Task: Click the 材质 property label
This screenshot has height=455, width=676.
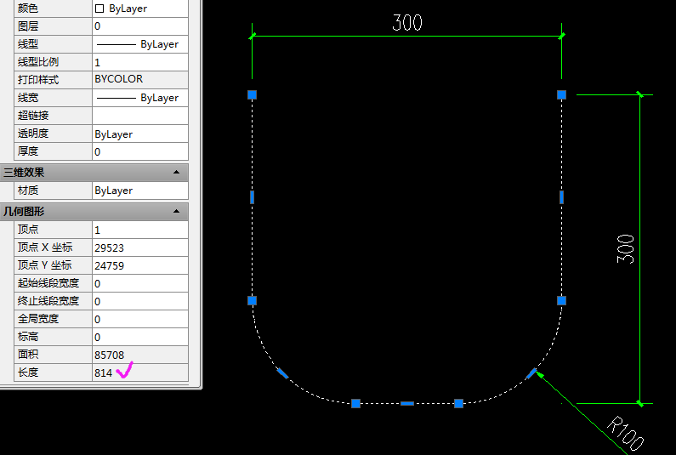Action: [x=28, y=191]
